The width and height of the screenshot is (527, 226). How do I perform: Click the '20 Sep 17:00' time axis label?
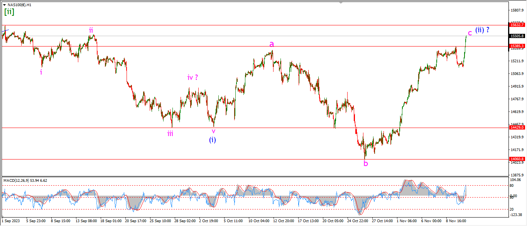click(135, 221)
